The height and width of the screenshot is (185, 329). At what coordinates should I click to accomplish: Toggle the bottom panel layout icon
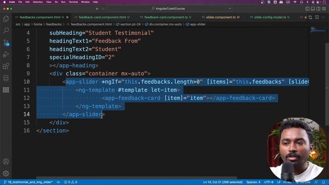pos(313,9)
